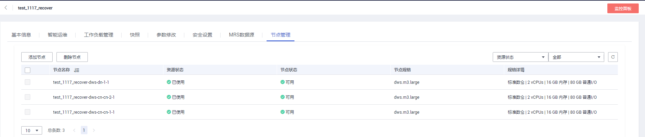The width and height of the screenshot is (645, 137).
Task: Go to next page arrow
Action: (94, 130)
